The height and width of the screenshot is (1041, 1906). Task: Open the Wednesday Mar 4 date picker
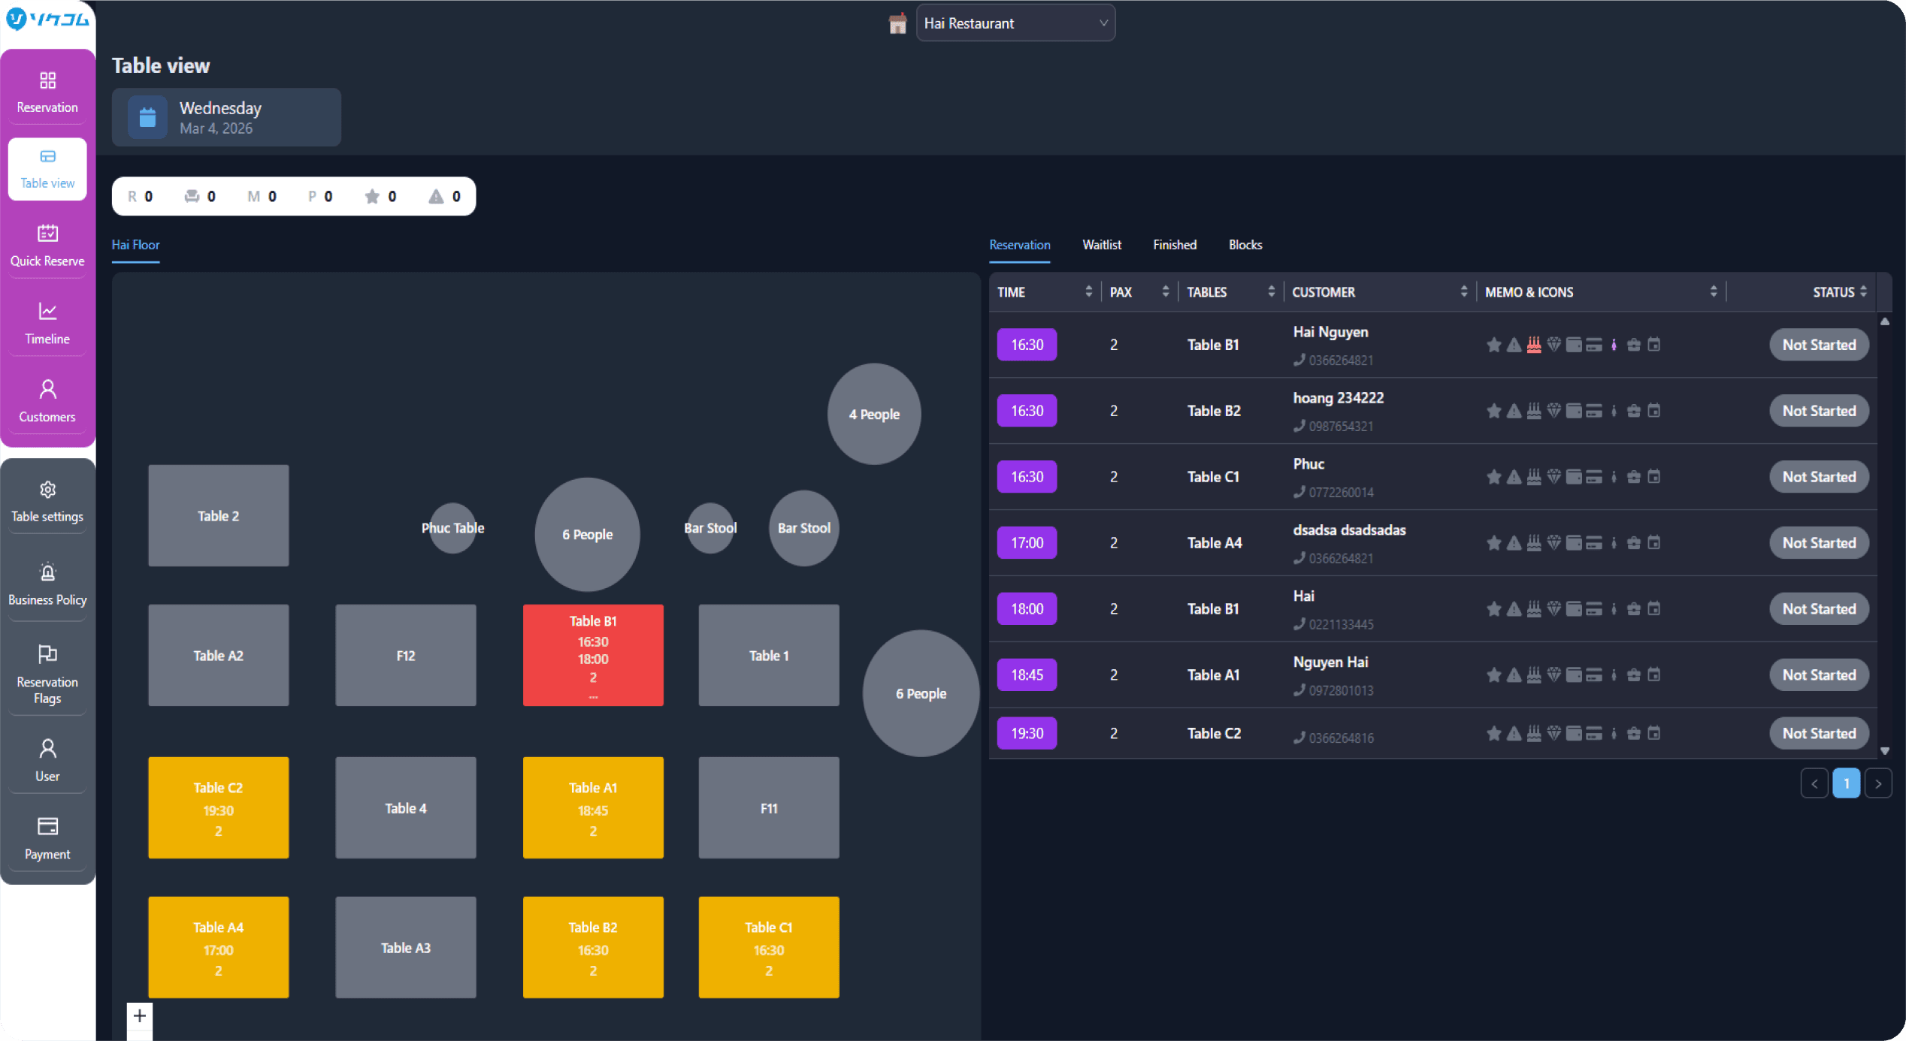(x=225, y=117)
